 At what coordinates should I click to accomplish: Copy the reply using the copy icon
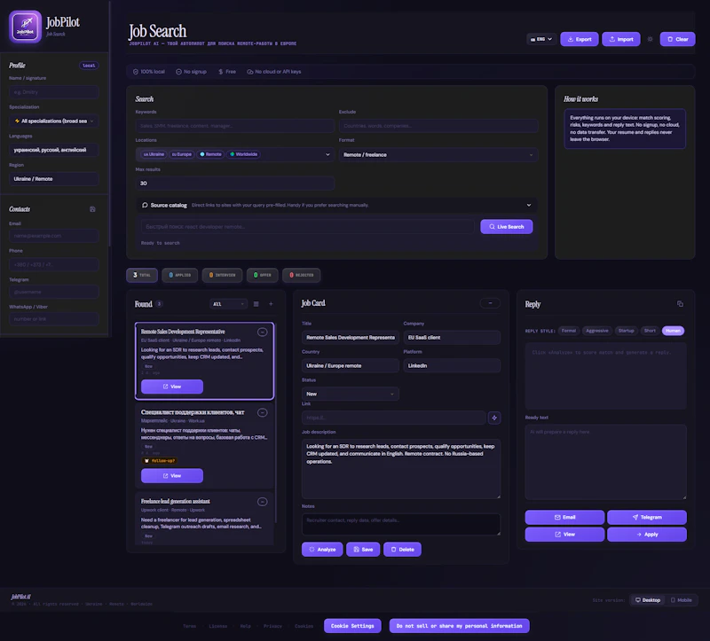(680, 304)
